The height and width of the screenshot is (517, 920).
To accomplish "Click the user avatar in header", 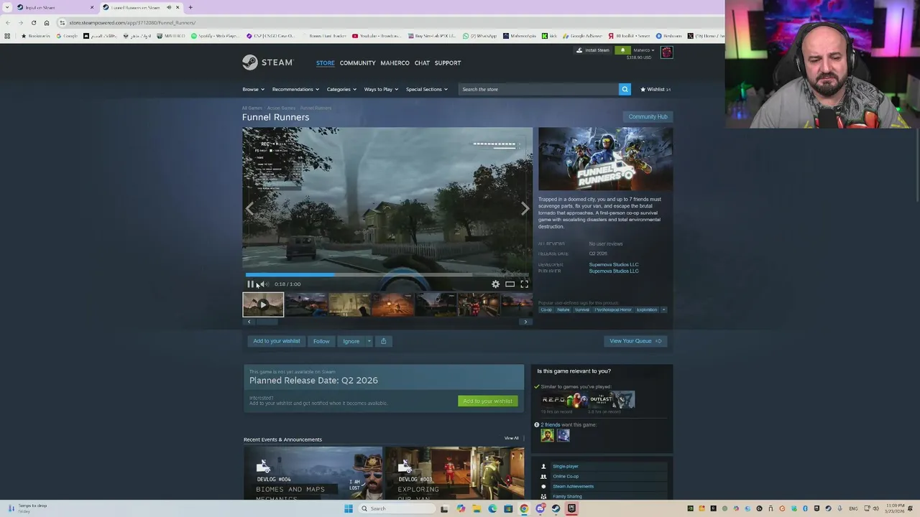I will pos(666,52).
